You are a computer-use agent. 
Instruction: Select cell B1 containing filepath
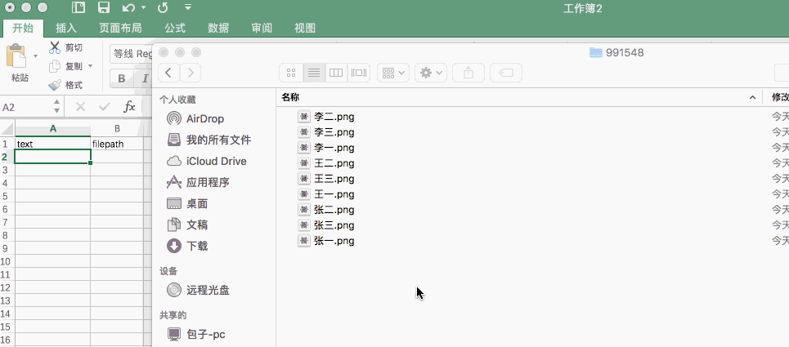click(117, 144)
